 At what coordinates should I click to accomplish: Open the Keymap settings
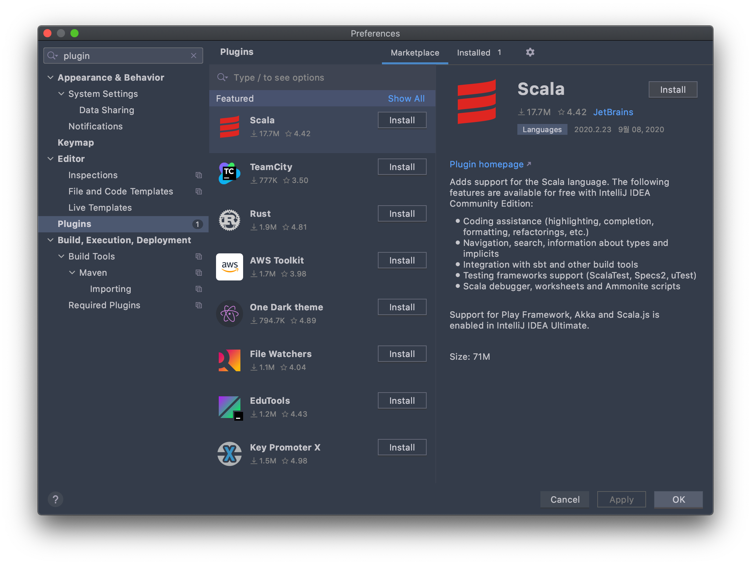pyautogui.click(x=76, y=143)
